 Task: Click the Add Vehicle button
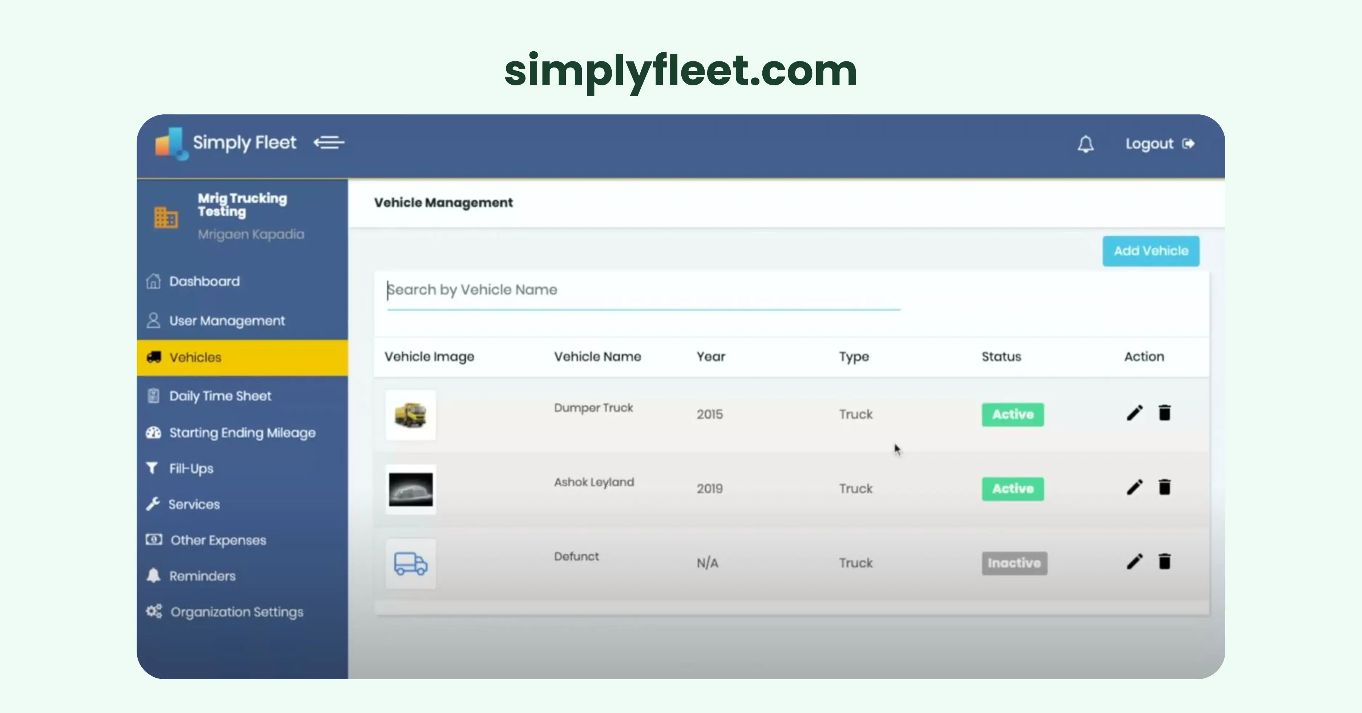click(1151, 251)
